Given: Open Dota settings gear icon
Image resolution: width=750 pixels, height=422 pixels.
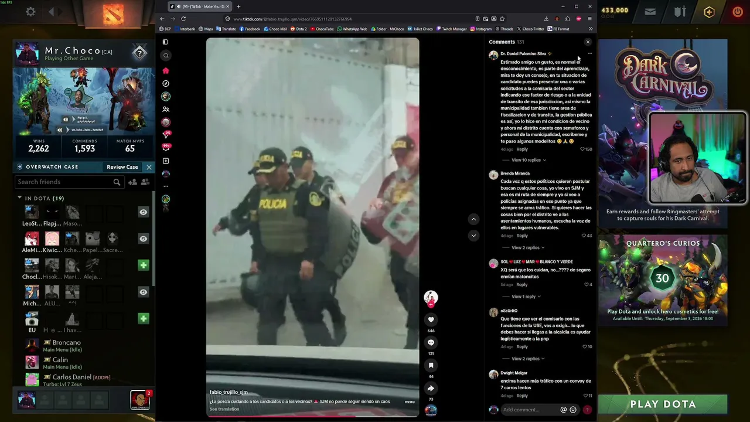Looking at the screenshot, I should click(30, 12).
